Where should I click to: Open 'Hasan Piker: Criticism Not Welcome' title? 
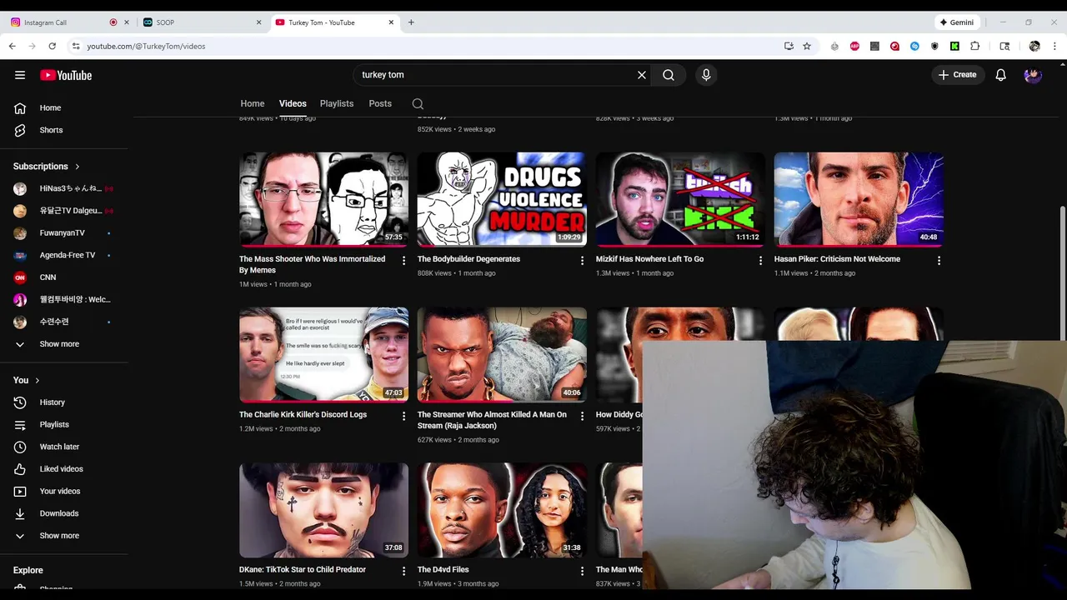(x=837, y=259)
